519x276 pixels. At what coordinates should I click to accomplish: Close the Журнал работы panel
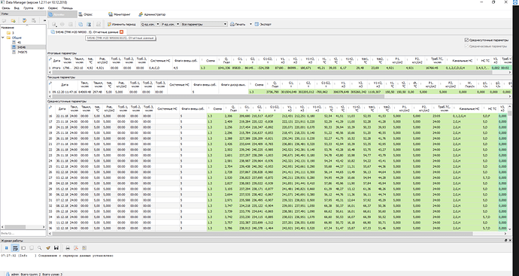(510, 241)
